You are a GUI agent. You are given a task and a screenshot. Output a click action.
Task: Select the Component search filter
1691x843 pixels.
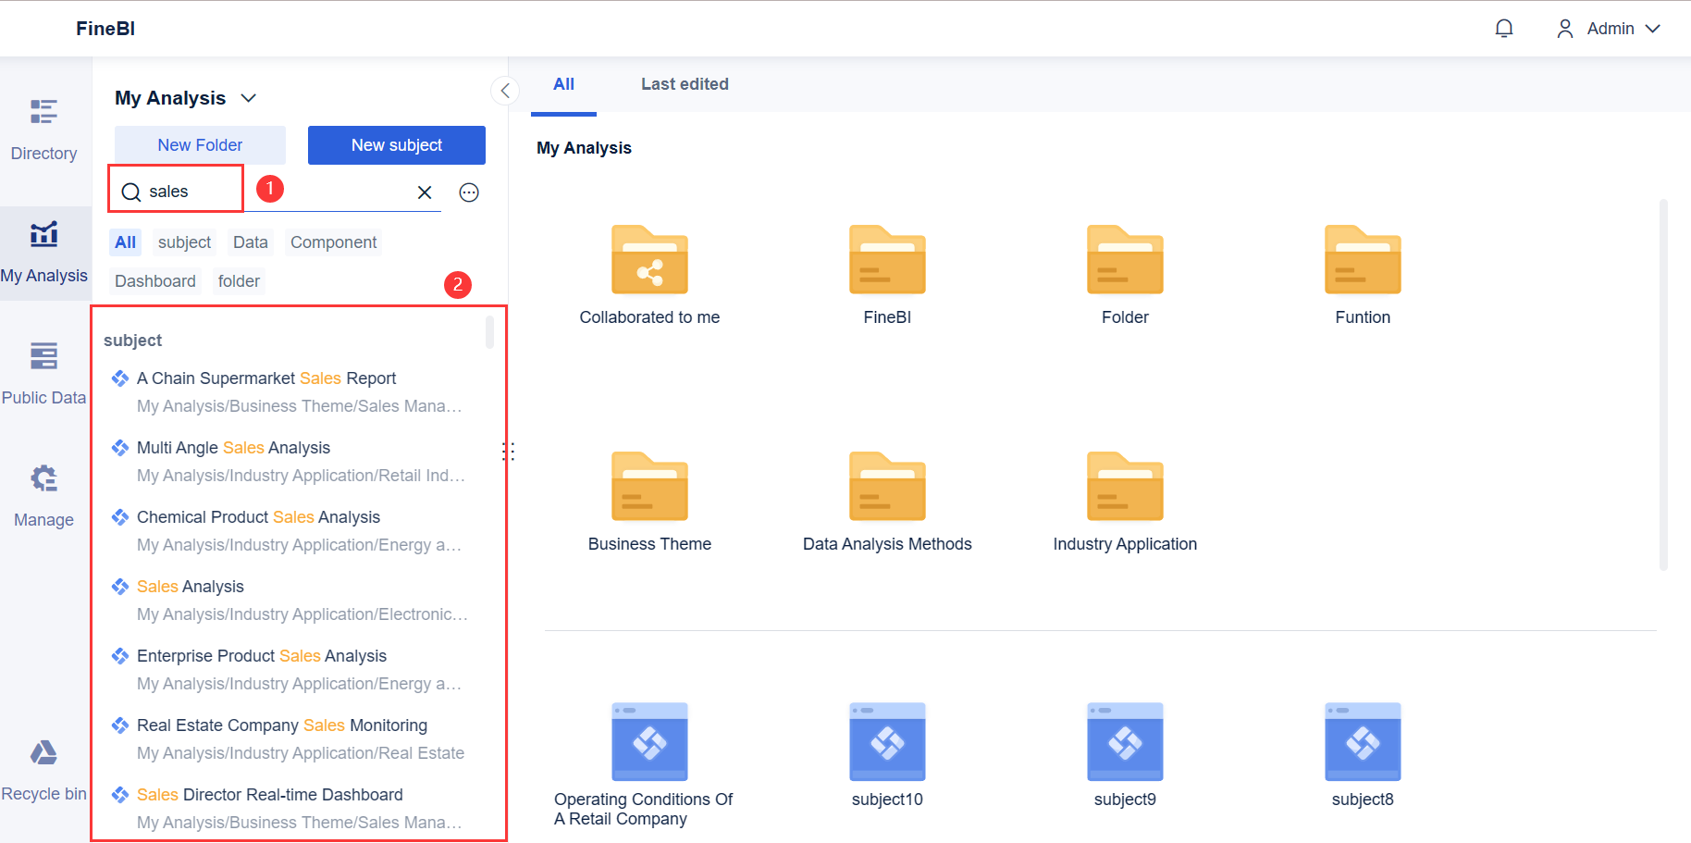(x=333, y=242)
